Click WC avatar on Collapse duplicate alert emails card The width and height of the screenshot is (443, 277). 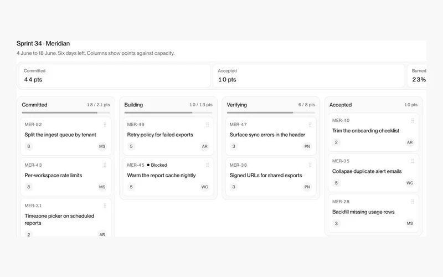(x=410, y=183)
